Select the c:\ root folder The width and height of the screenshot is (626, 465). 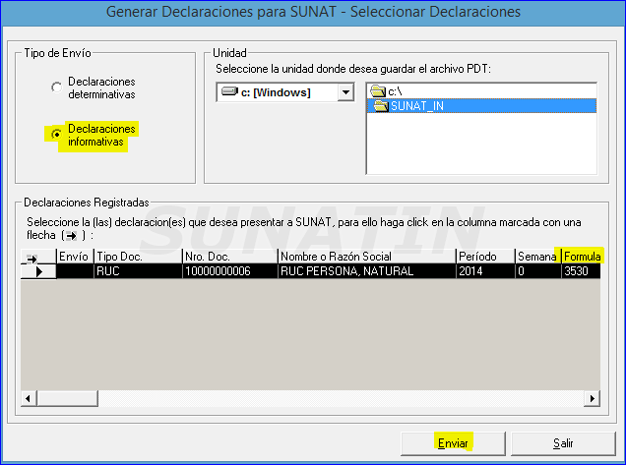[481, 91]
